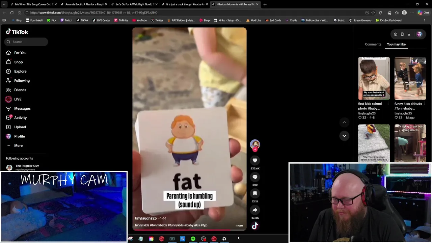Open comments via speech bubble icon
This screenshot has height=243, width=432.
(x=255, y=177)
